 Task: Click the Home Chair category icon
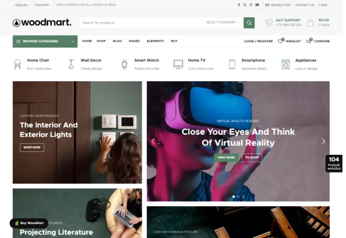[17, 64]
